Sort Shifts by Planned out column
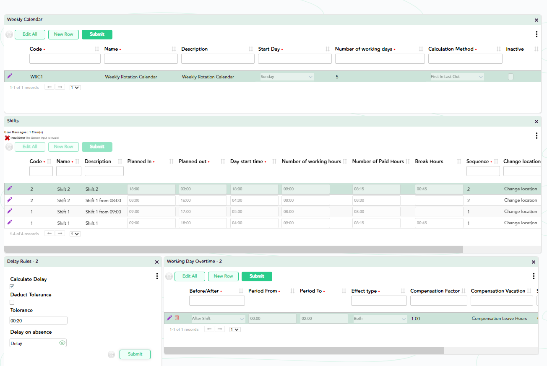547x366 pixels. (223, 161)
